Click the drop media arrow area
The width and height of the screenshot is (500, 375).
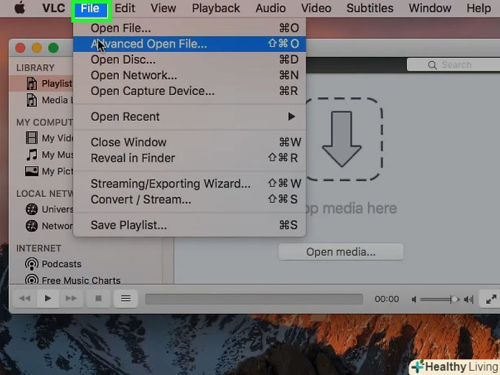343,139
